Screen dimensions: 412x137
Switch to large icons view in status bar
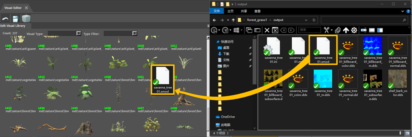pos(407,133)
